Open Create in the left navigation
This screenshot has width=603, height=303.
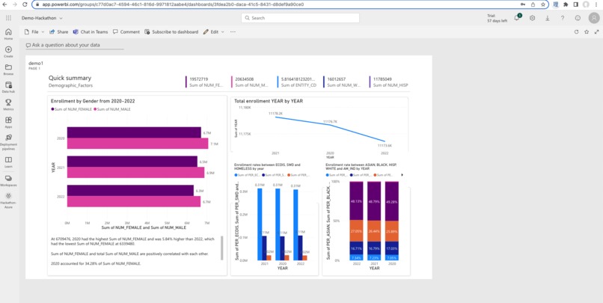pos(8,52)
